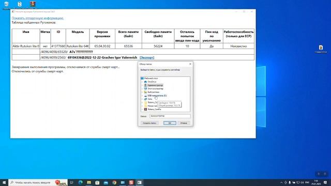Screen dimensions: 331x186
Task: Click the Библиотеки folder icon
Action: tap(145, 92)
